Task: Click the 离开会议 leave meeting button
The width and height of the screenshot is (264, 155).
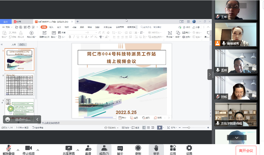Action: coord(246,150)
